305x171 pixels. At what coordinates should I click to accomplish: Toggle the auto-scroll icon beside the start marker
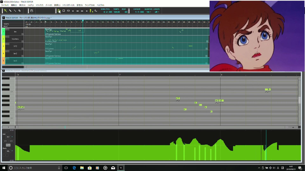[96, 11]
